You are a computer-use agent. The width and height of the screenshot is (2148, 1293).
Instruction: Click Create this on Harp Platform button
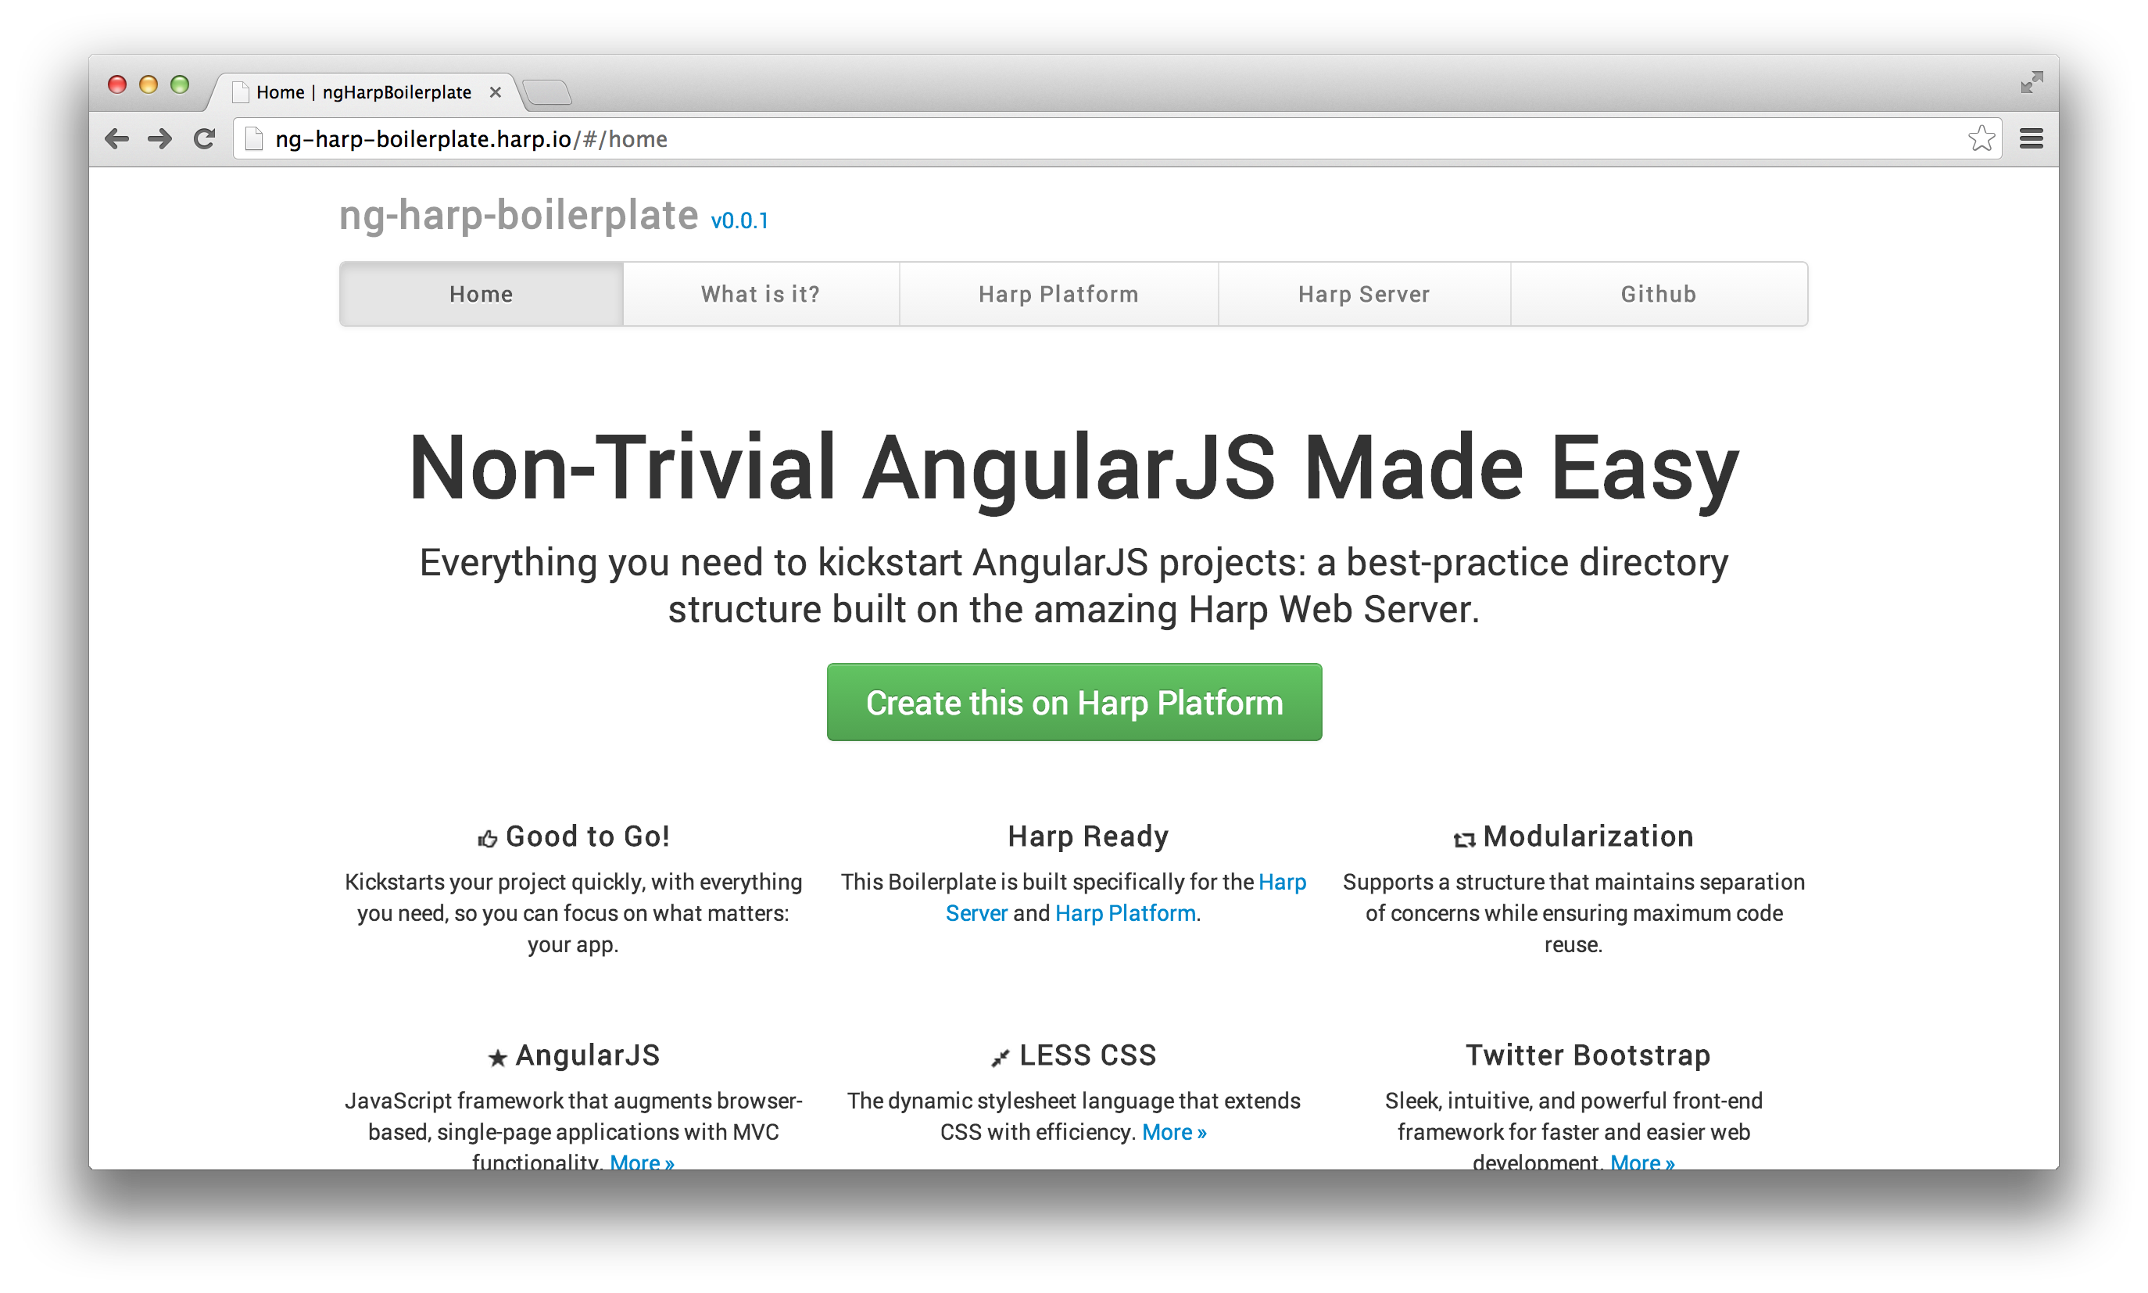point(1074,702)
